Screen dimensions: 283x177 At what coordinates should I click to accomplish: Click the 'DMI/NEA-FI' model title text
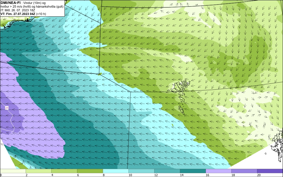point(10,3)
